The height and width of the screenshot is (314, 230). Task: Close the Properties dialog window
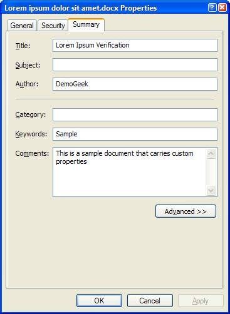click(x=222, y=8)
